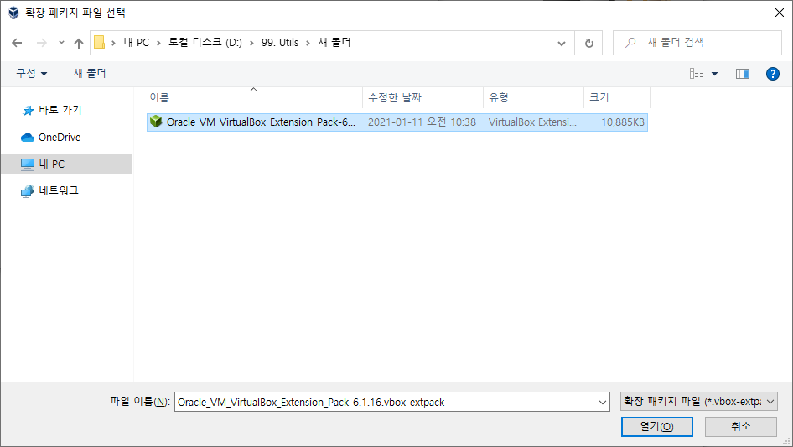
Task: Select '내 PC' in address breadcrumb
Action: click(137, 43)
